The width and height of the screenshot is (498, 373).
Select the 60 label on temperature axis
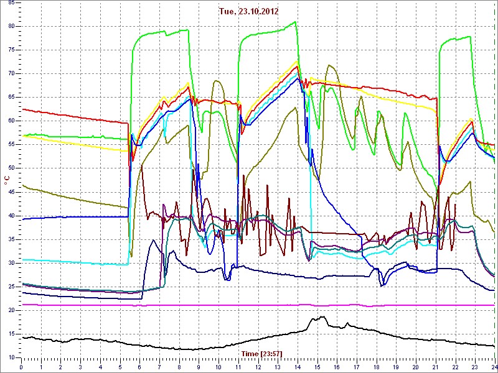point(11,121)
